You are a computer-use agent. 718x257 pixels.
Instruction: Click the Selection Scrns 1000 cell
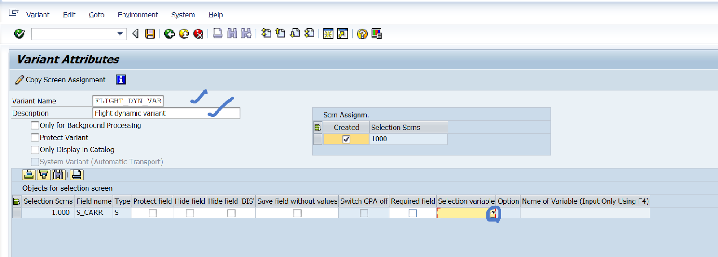[408, 139]
